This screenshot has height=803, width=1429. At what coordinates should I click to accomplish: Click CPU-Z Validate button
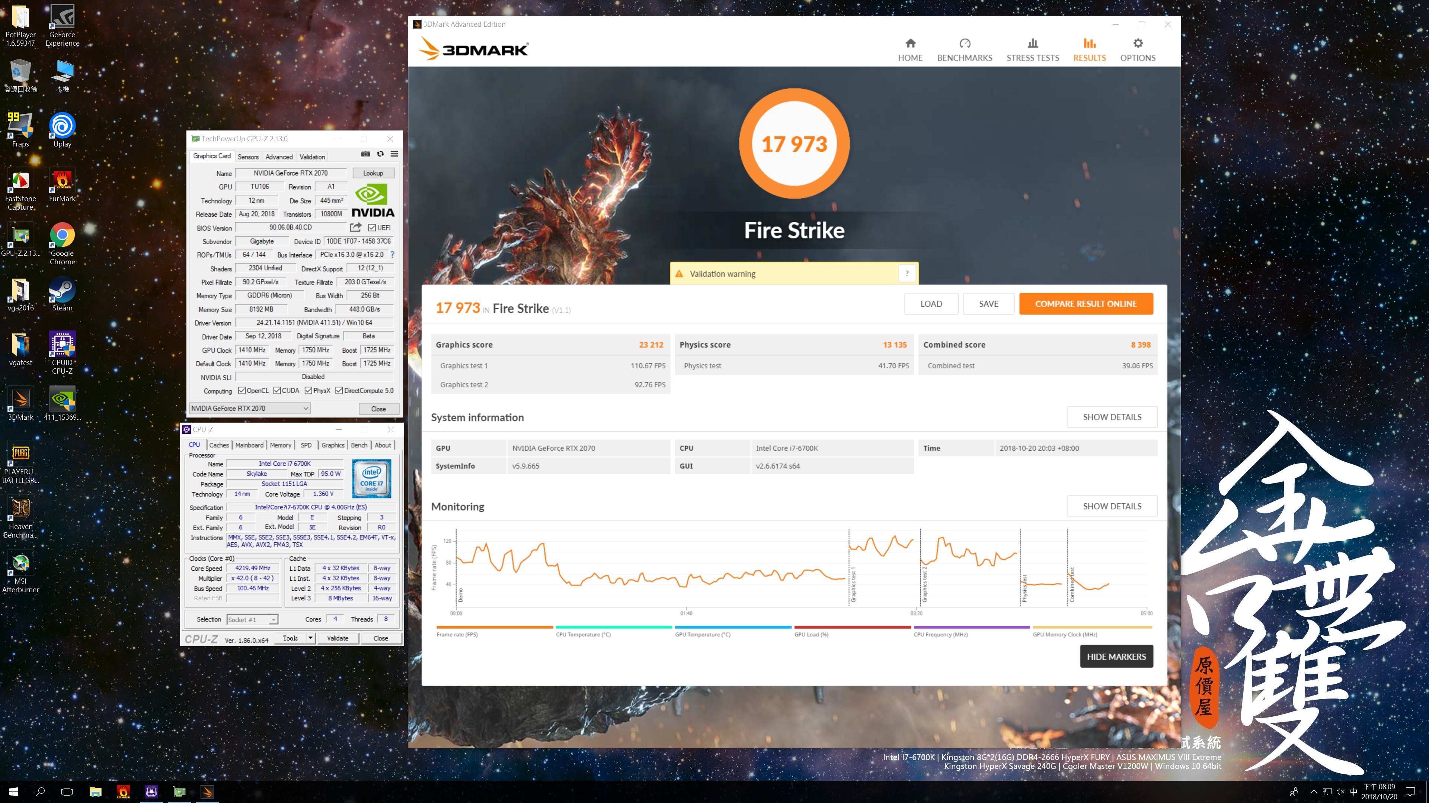click(337, 638)
